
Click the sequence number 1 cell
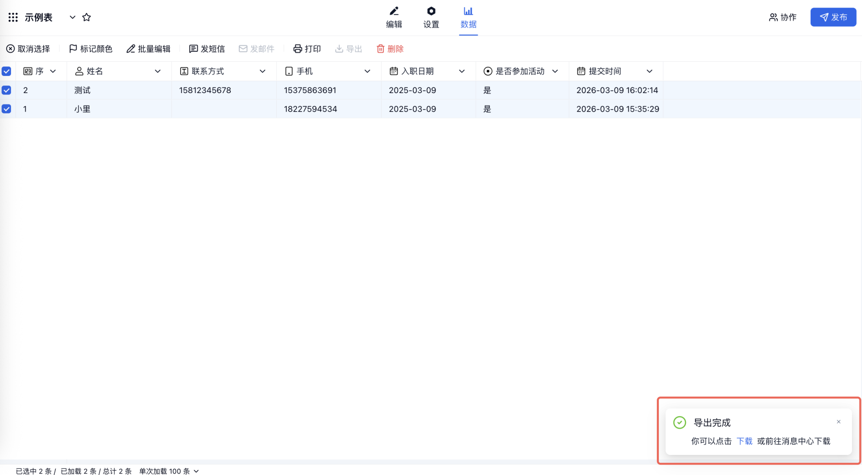coord(41,109)
